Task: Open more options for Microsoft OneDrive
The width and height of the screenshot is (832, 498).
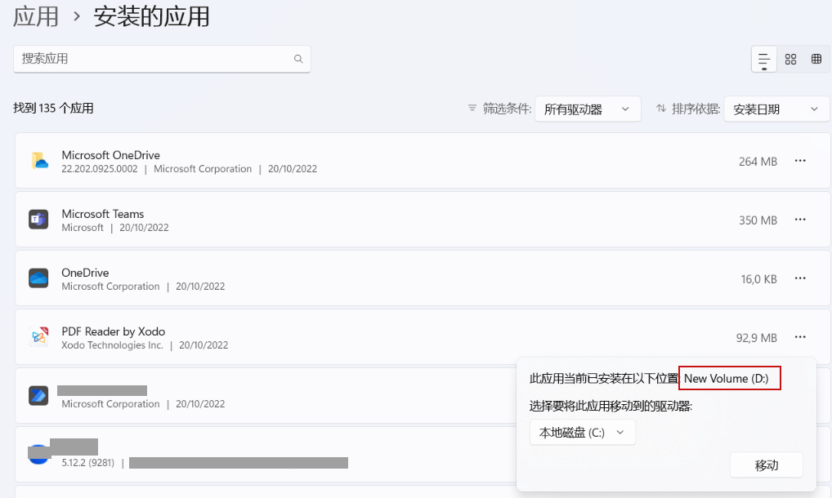Action: click(800, 161)
